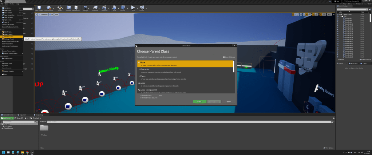The image size is (372, 155).
Task: Open the Settings toolbar icon
Action: point(85,8)
